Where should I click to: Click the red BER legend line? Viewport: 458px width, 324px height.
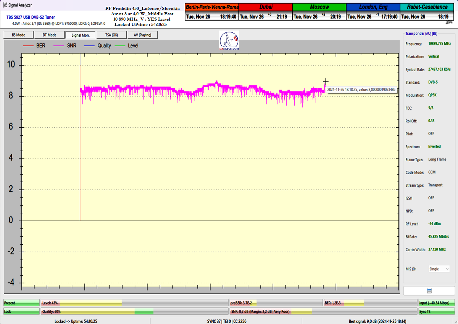click(28, 46)
